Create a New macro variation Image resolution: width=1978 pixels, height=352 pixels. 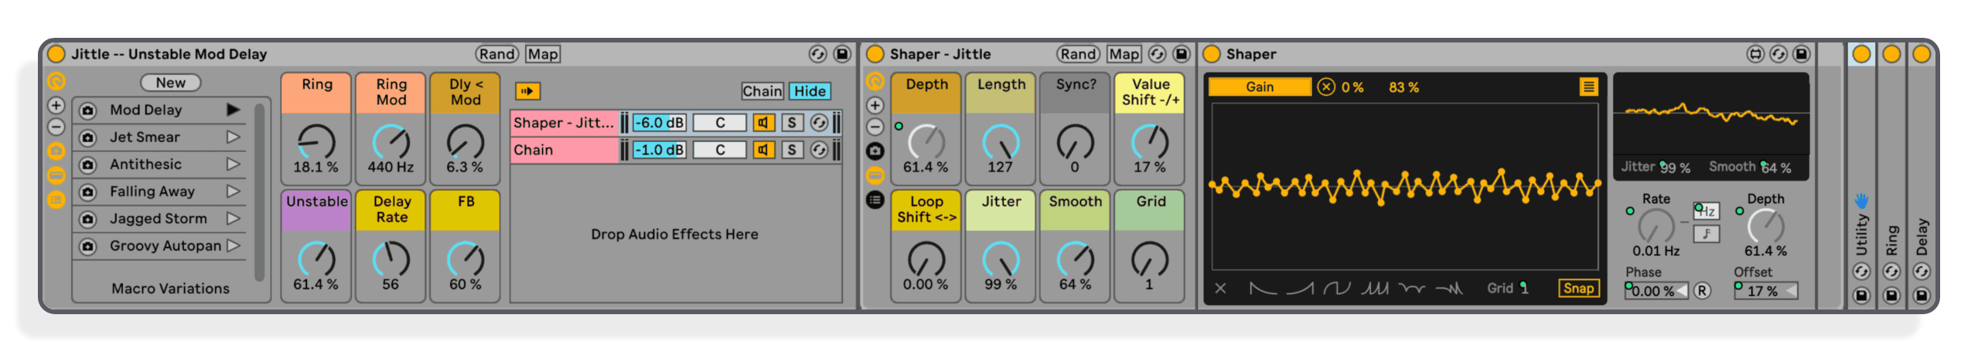171,83
